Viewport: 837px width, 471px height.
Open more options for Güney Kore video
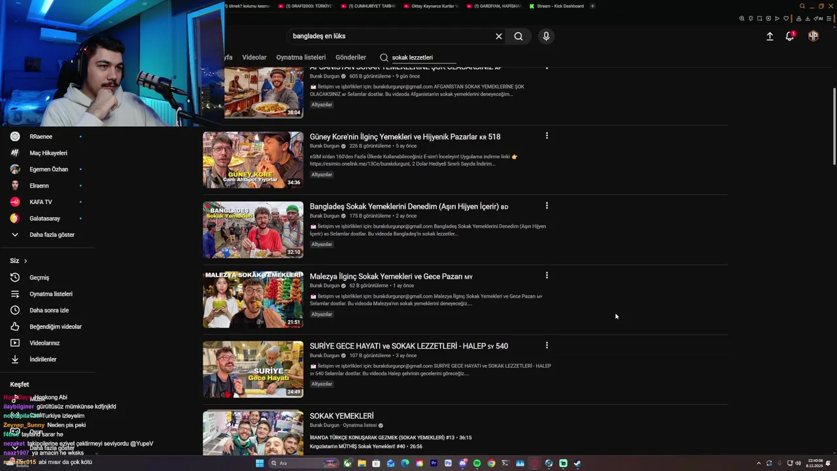click(x=547, y=136)
